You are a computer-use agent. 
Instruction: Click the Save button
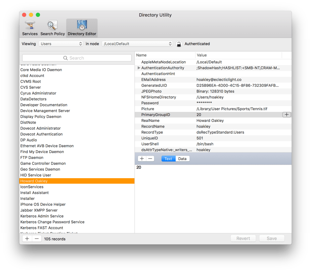[272, 238]
